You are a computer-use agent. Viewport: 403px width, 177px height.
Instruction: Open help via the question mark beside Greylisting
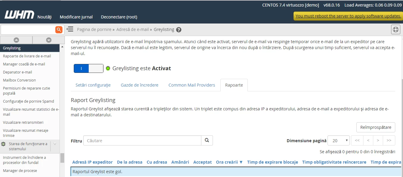[x=178, y=29]
